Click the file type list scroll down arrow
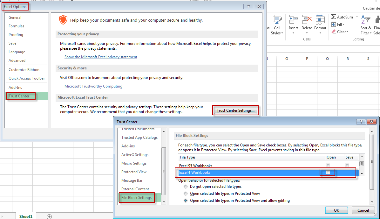 click(x=362, y=173)
